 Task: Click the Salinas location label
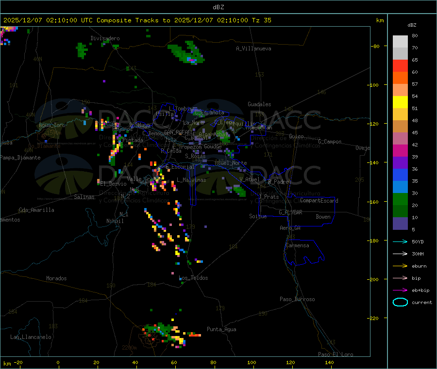pyautogui.click(x=84, y=197)
